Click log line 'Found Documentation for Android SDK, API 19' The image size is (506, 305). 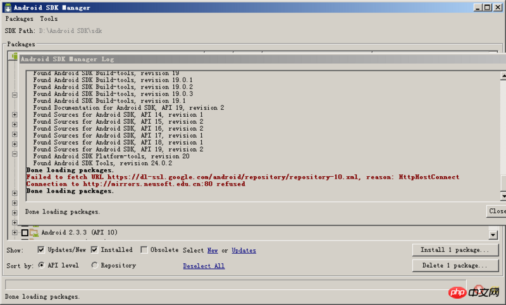128,107
